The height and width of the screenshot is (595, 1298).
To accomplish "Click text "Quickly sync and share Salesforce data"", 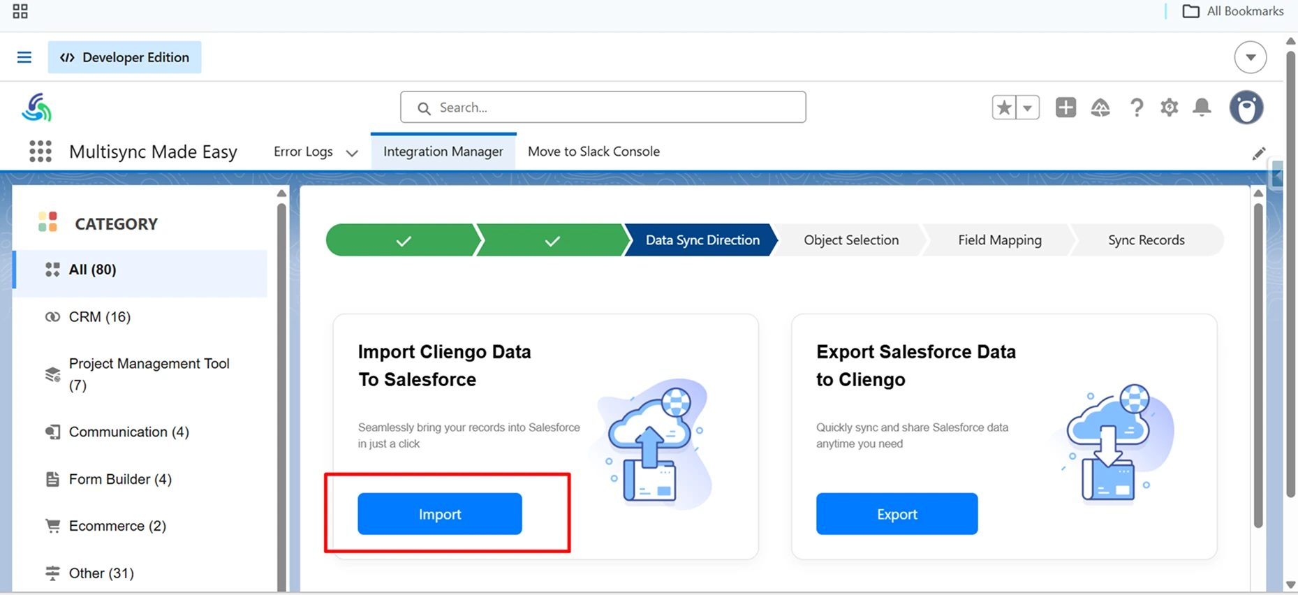I will [913, 427].
